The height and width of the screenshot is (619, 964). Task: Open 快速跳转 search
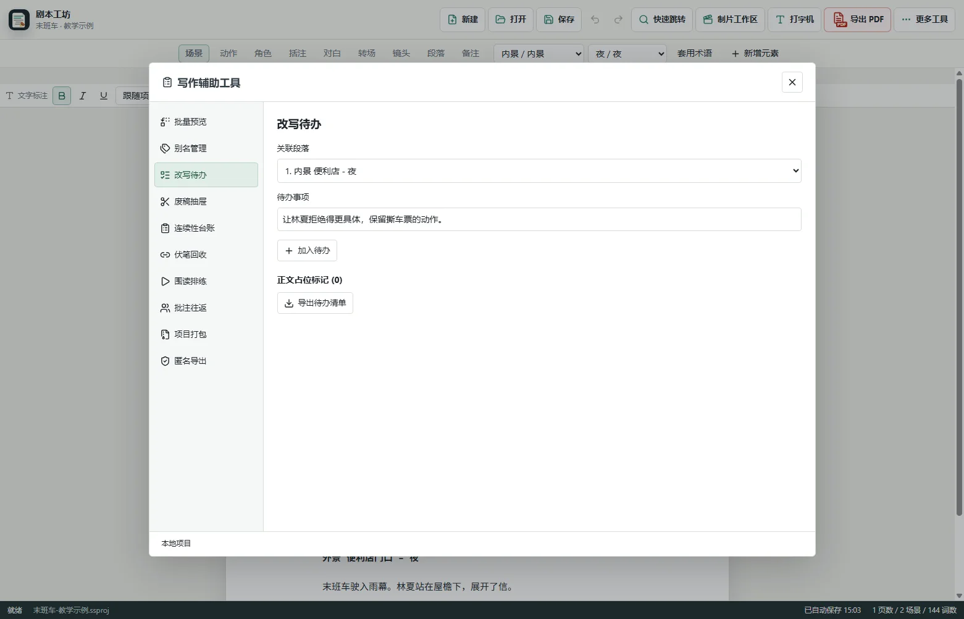coord(662,20)
